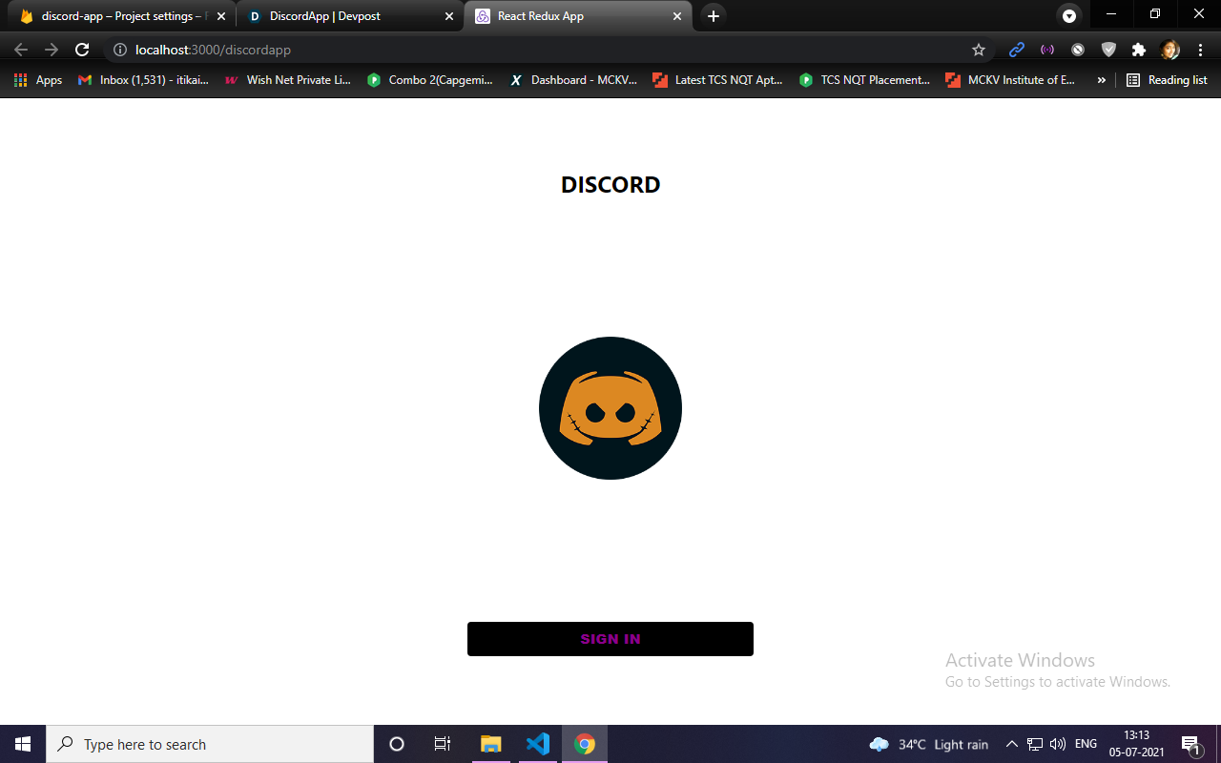The width and height of the screenshot is (1221, 763).
Task: Restore down the Chrome window
Action: click(x=1155, y=14)
